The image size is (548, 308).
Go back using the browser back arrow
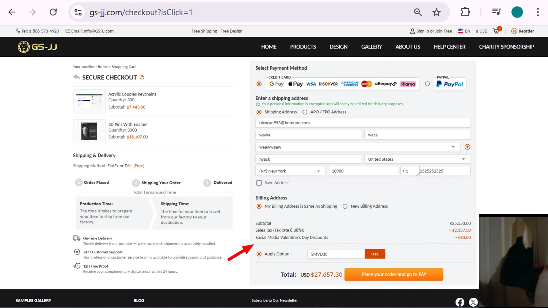(12, 12)
